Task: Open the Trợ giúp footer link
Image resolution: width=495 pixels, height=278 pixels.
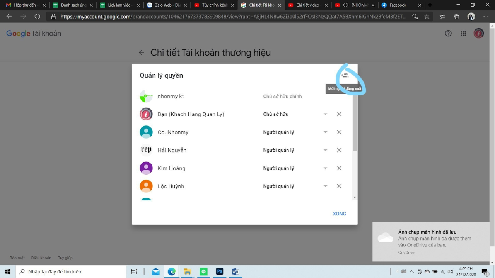Action: pos(65,258)
